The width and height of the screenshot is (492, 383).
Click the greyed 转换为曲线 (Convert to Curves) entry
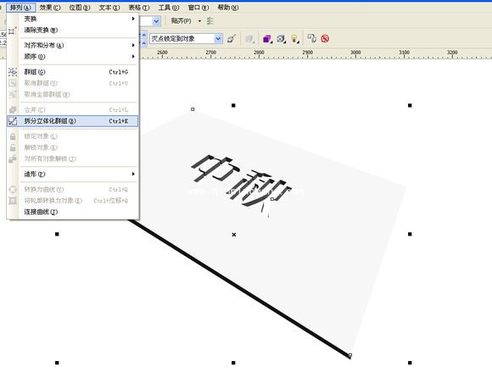click(72, 189)
